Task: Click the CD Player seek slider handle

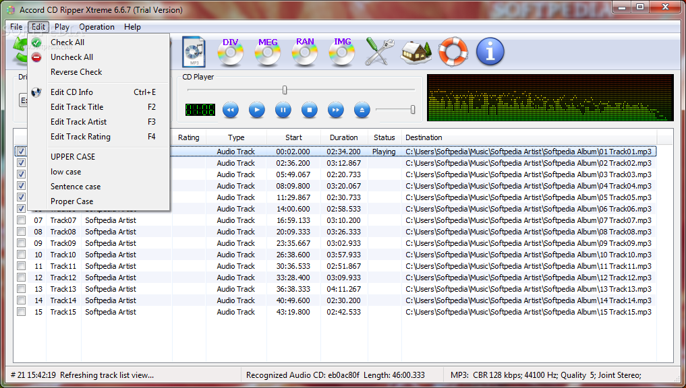Action: click(285, 90)
